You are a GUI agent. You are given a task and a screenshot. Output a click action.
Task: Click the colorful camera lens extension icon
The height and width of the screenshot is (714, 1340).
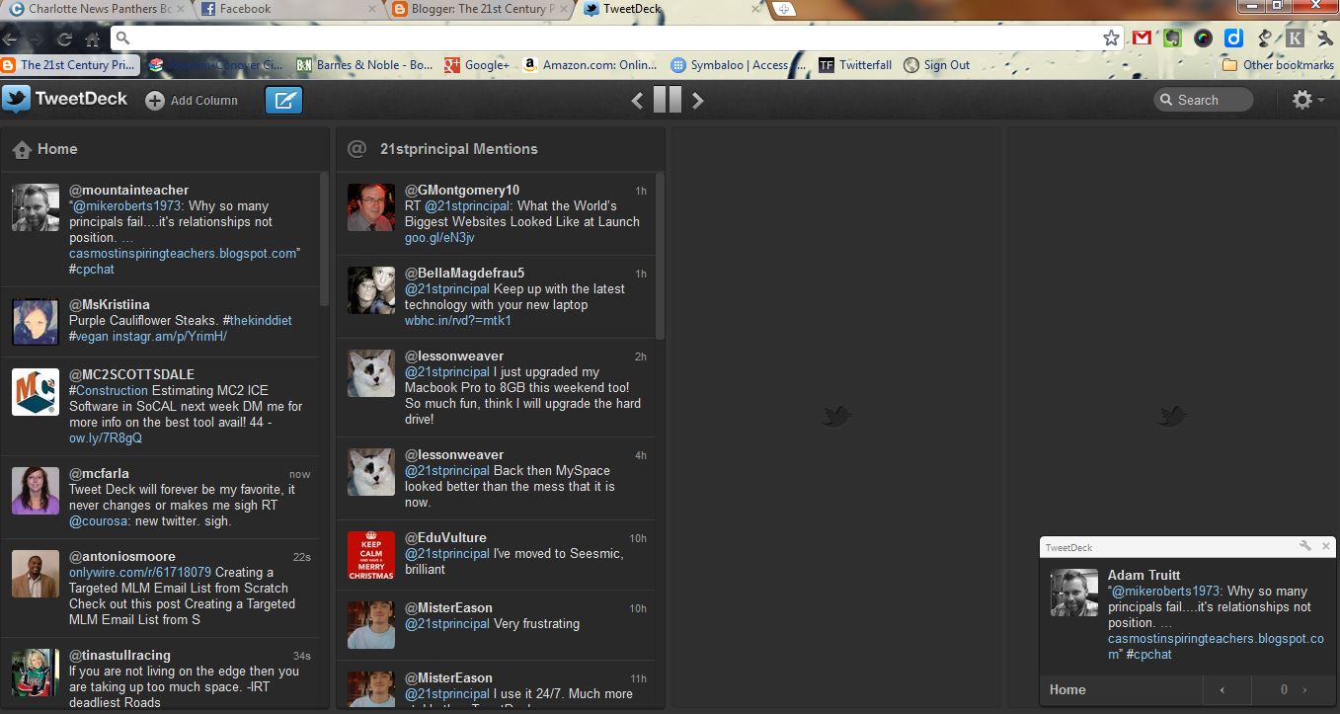[1203, 39]
